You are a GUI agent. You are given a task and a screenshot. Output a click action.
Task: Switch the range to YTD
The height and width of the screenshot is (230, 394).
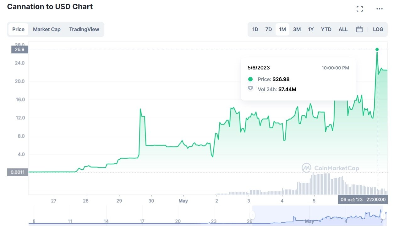[326, 29]
